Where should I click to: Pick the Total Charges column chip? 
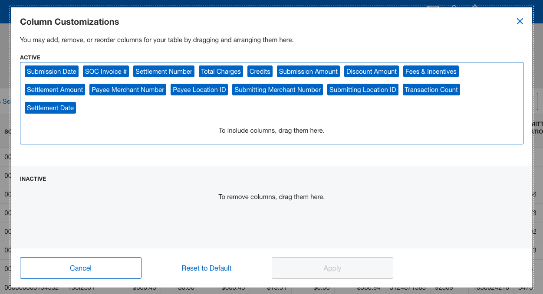[220, 72]
